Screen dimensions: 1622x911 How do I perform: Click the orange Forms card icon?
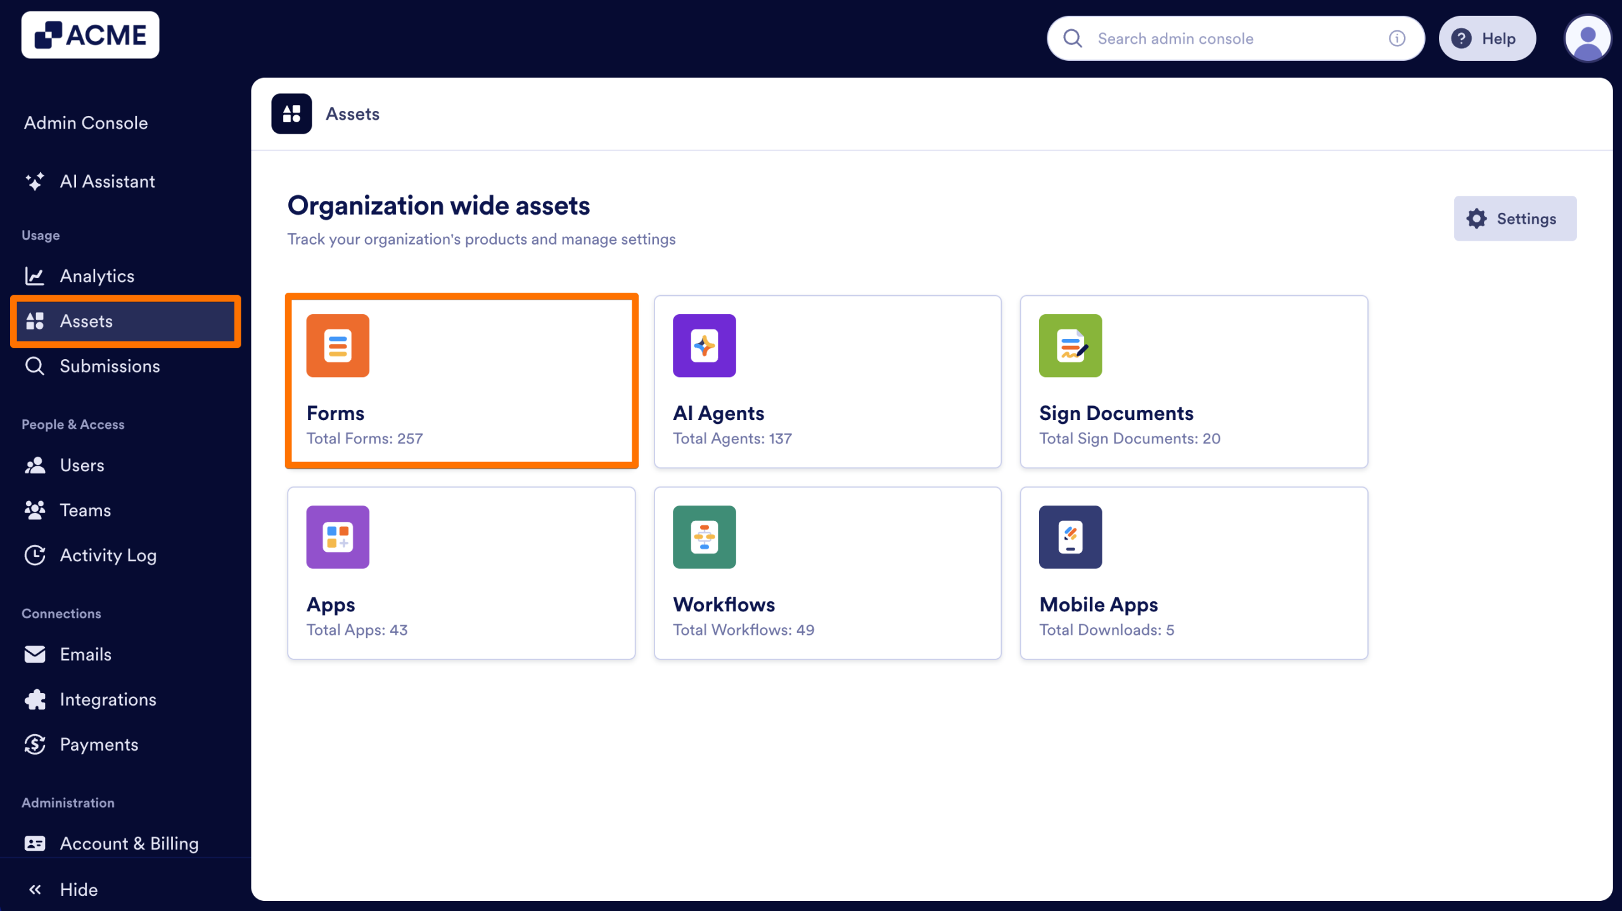click(338, 346)
